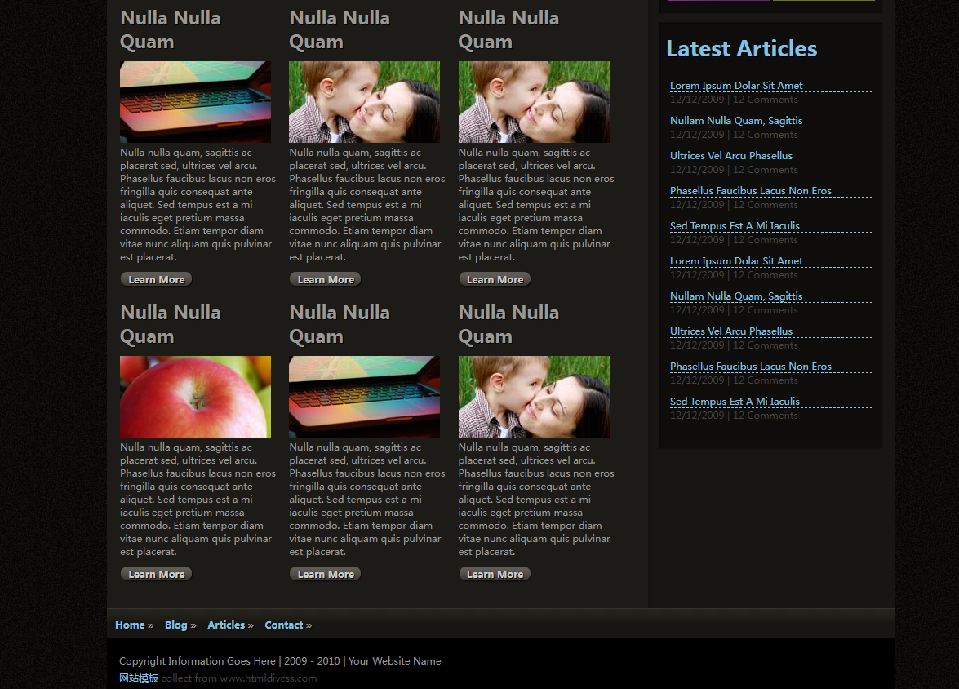This screenshot has height=689, width=959.
Task: Click the Home link in footer navigation
Action: [130, 625]
